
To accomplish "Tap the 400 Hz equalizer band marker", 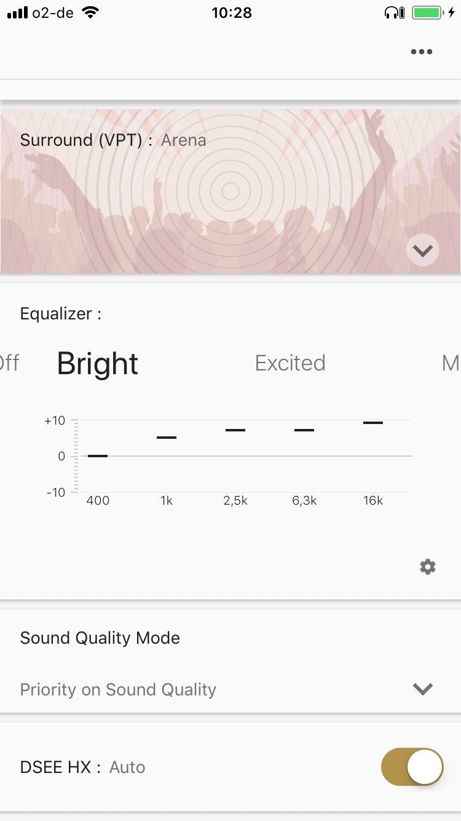I will pyautogui.click(x=98, y=456).
